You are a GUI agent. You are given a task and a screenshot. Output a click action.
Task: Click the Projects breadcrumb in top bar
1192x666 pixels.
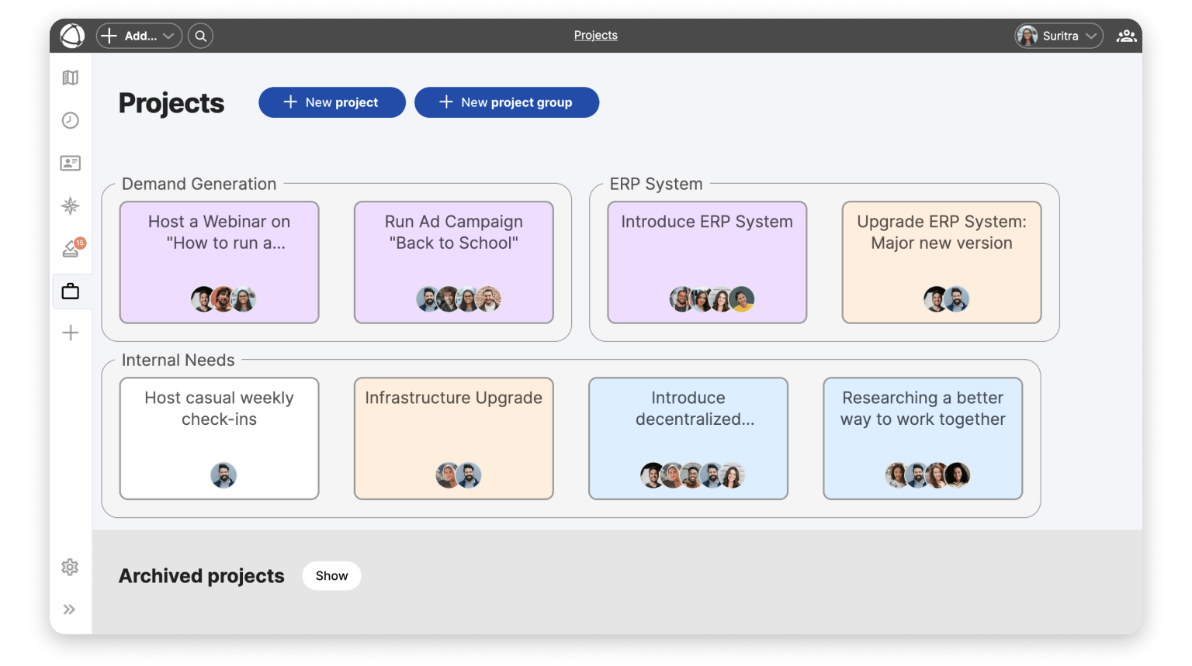[595, 36]
